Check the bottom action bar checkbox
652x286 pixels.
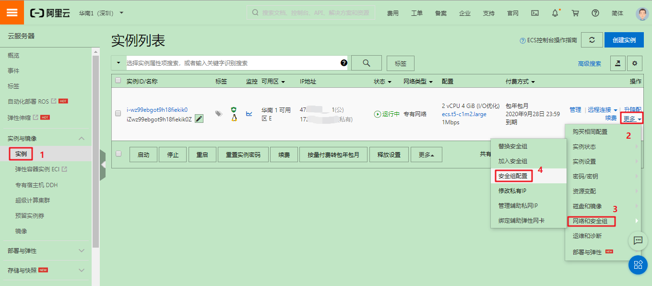pos(118,154)
